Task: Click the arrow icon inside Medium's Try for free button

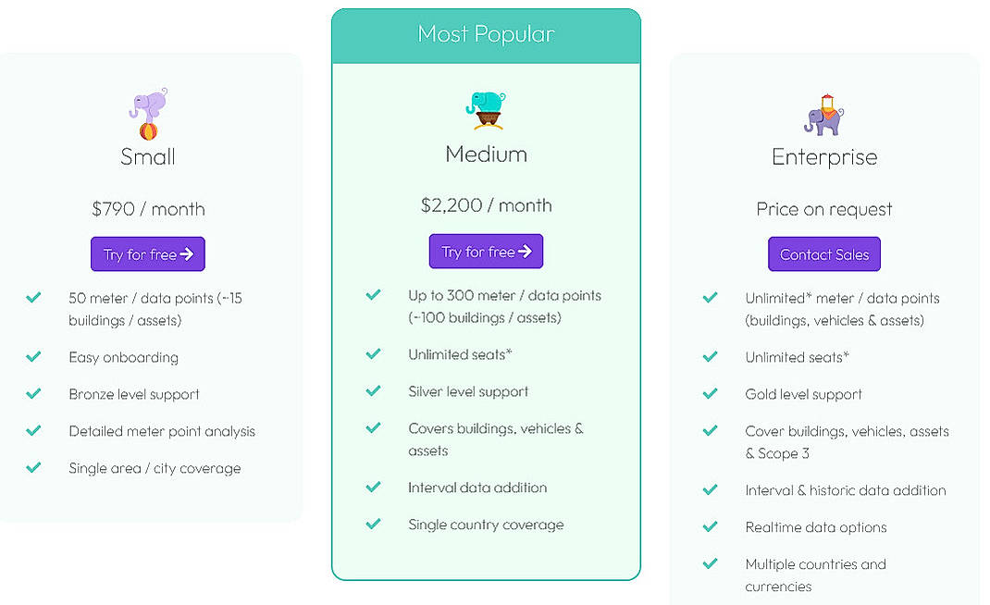Action: pos(526,251)
